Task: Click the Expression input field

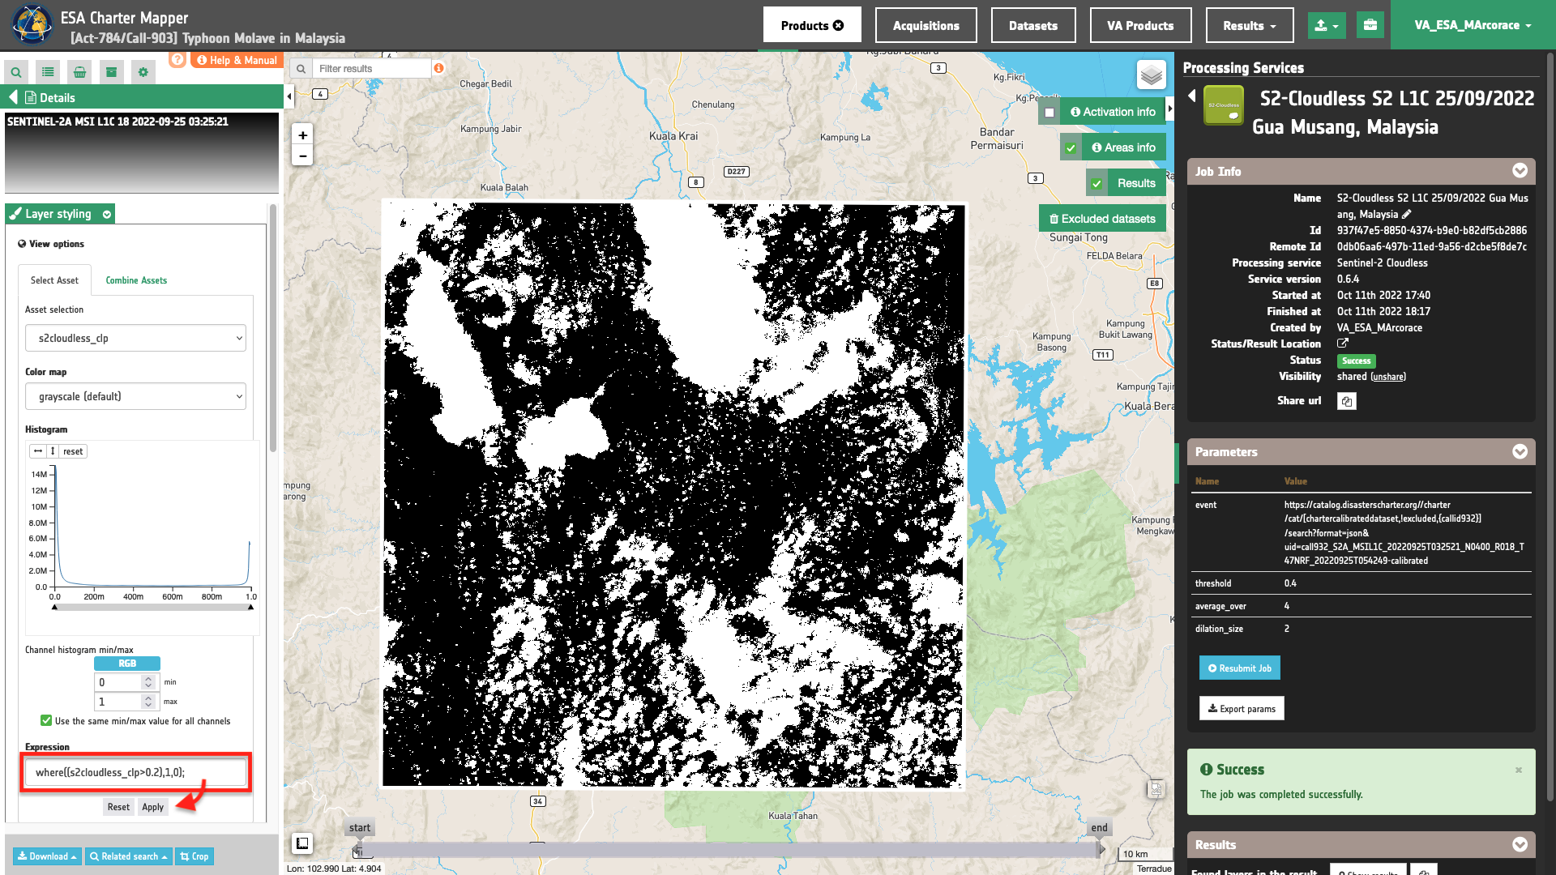Action: click(135, 772)
